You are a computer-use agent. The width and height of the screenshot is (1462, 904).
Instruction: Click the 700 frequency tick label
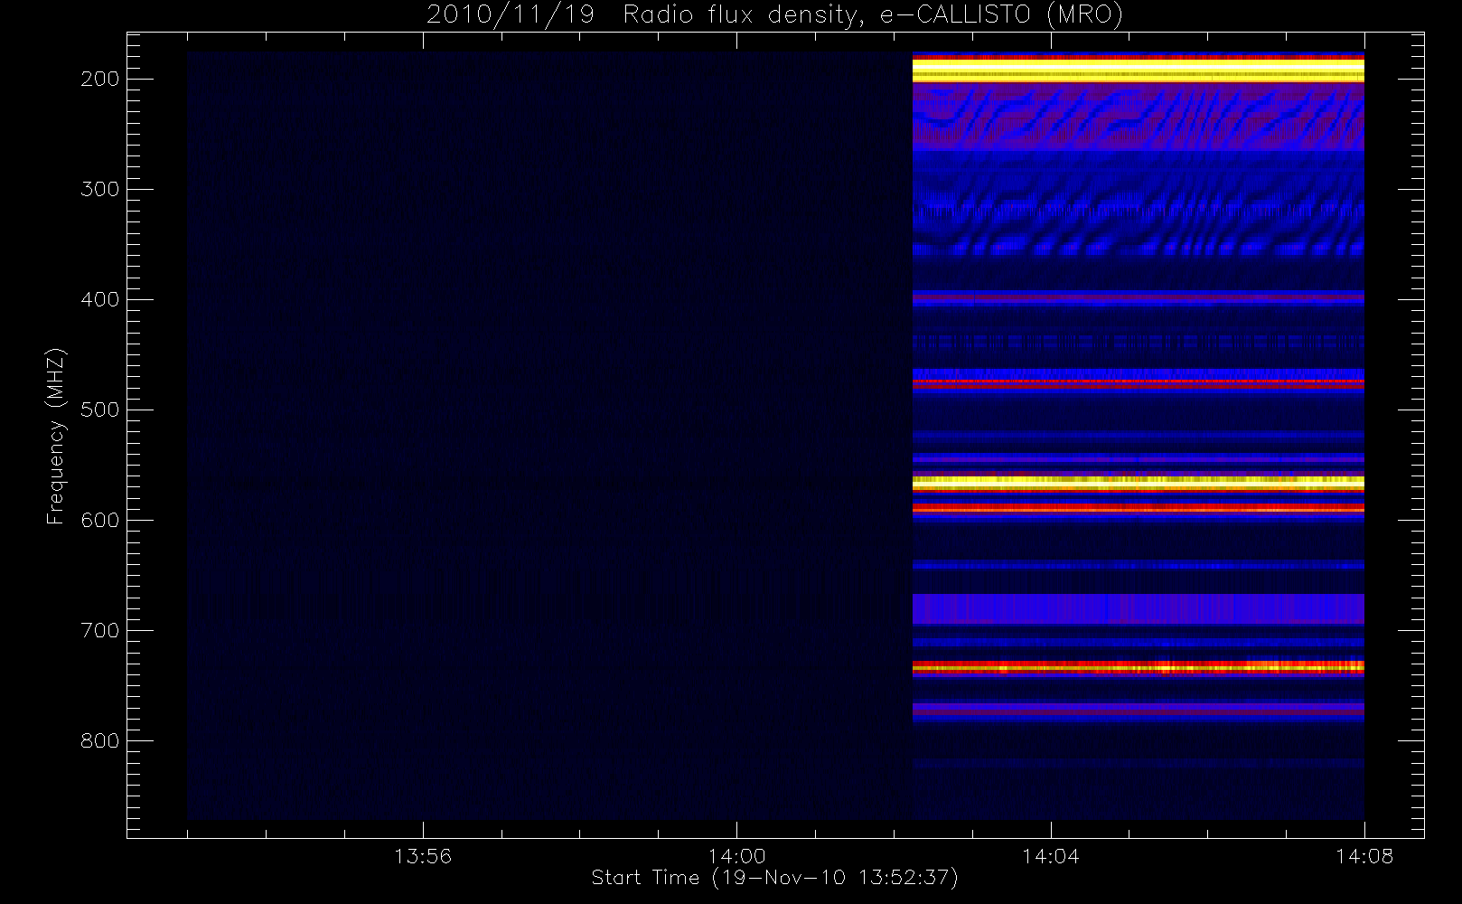pyautogui.click(x=100, y=630)
